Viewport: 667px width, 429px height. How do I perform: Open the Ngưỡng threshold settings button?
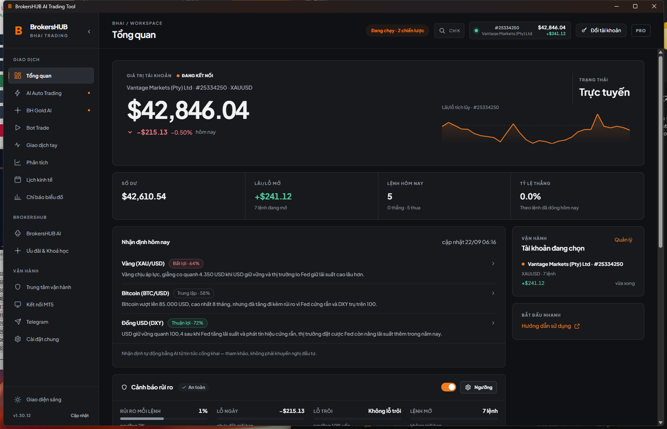[x=478, y=387]
